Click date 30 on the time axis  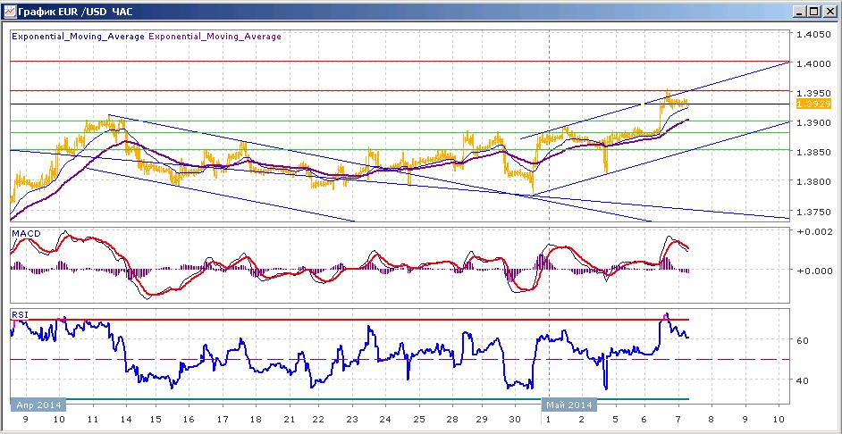515,419
